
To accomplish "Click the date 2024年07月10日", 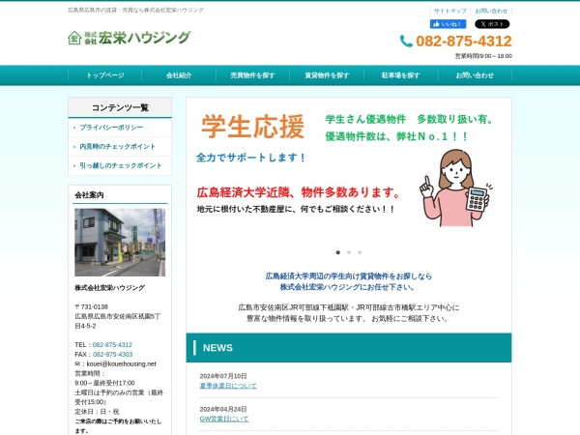I will [223, 376].
